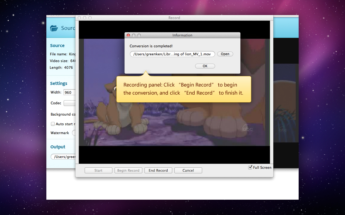Enable the Auto start checkbox
The width and height of the screenshot is (345, 215).
coord(53,124)
